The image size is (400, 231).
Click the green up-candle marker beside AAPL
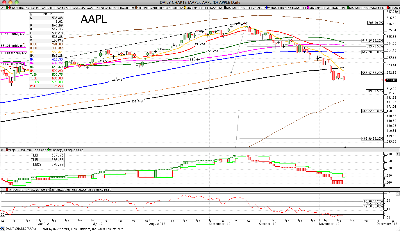(x=7, y=8)
